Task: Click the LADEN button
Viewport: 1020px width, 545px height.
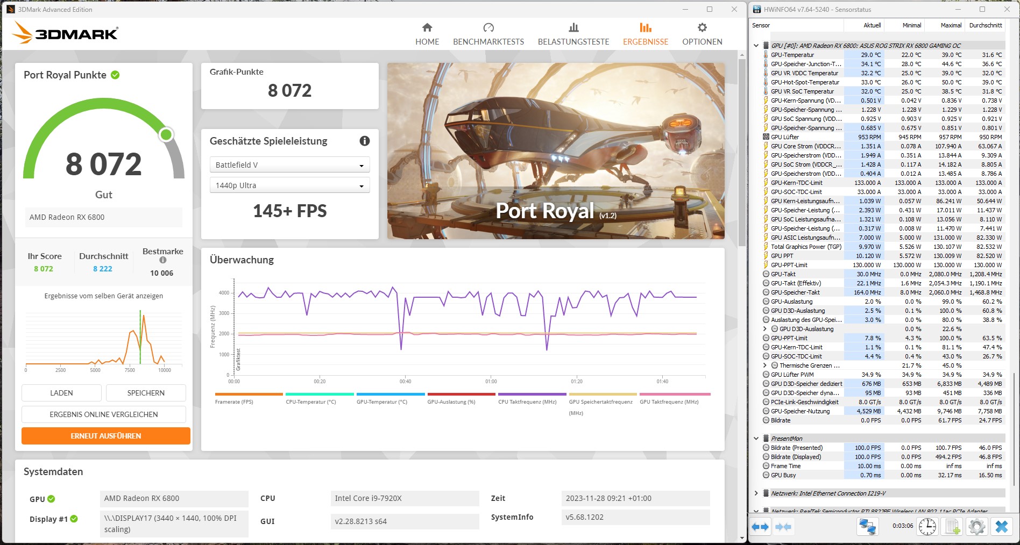Action: pos(61,393)
